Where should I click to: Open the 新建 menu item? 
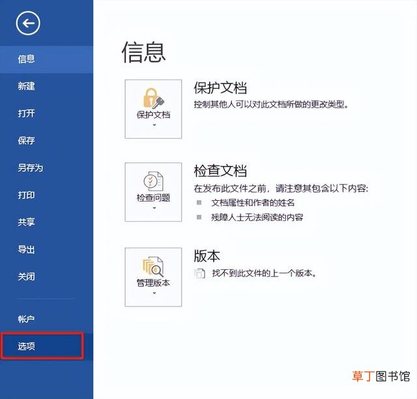click(x=46, y=86)
